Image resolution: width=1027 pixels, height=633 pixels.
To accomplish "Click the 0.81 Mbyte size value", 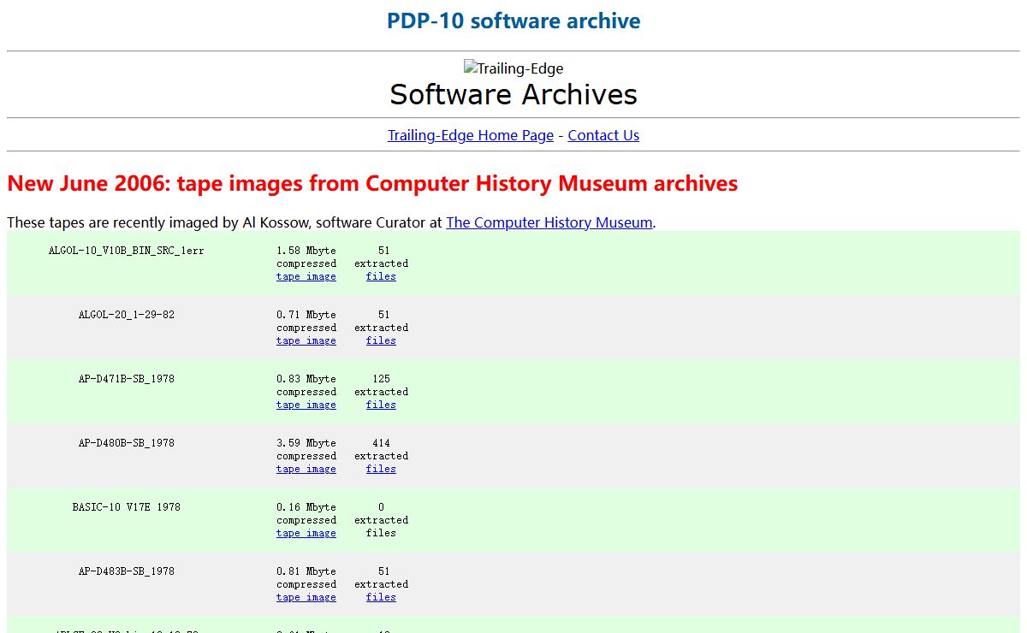I will [306, 571].
